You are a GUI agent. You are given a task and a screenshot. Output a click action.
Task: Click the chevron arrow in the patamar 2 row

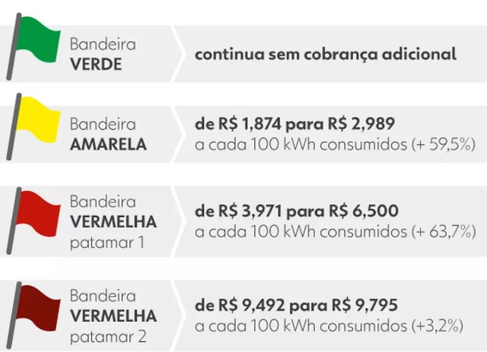[x=178, y=316]
